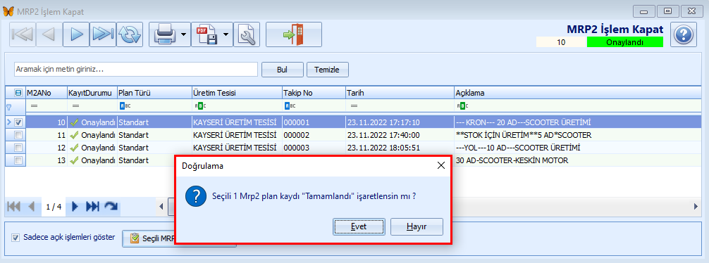709x263 pixels.
Task: Click the exit door icon
Action: pyautogui.click(x=294, y=34)
